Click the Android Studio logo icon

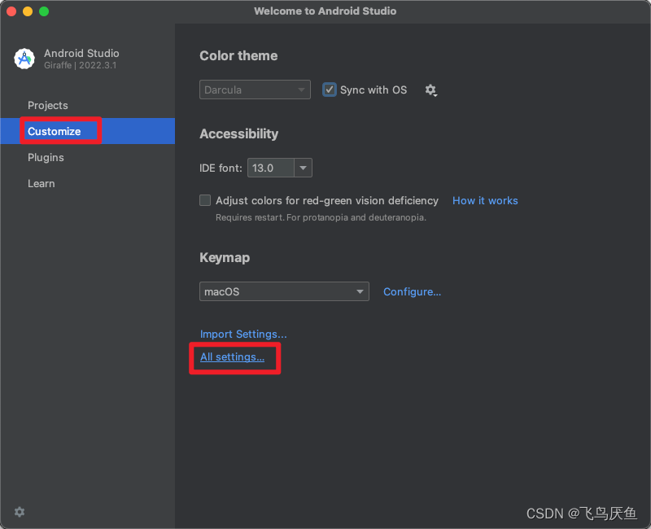pos(24,59)
